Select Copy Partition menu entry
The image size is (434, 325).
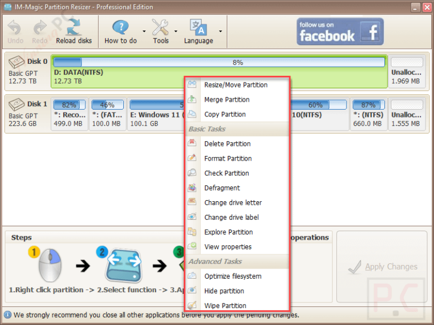coord(237,114)
